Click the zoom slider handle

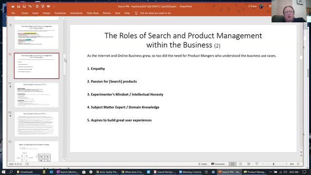(x=274, y=164)
